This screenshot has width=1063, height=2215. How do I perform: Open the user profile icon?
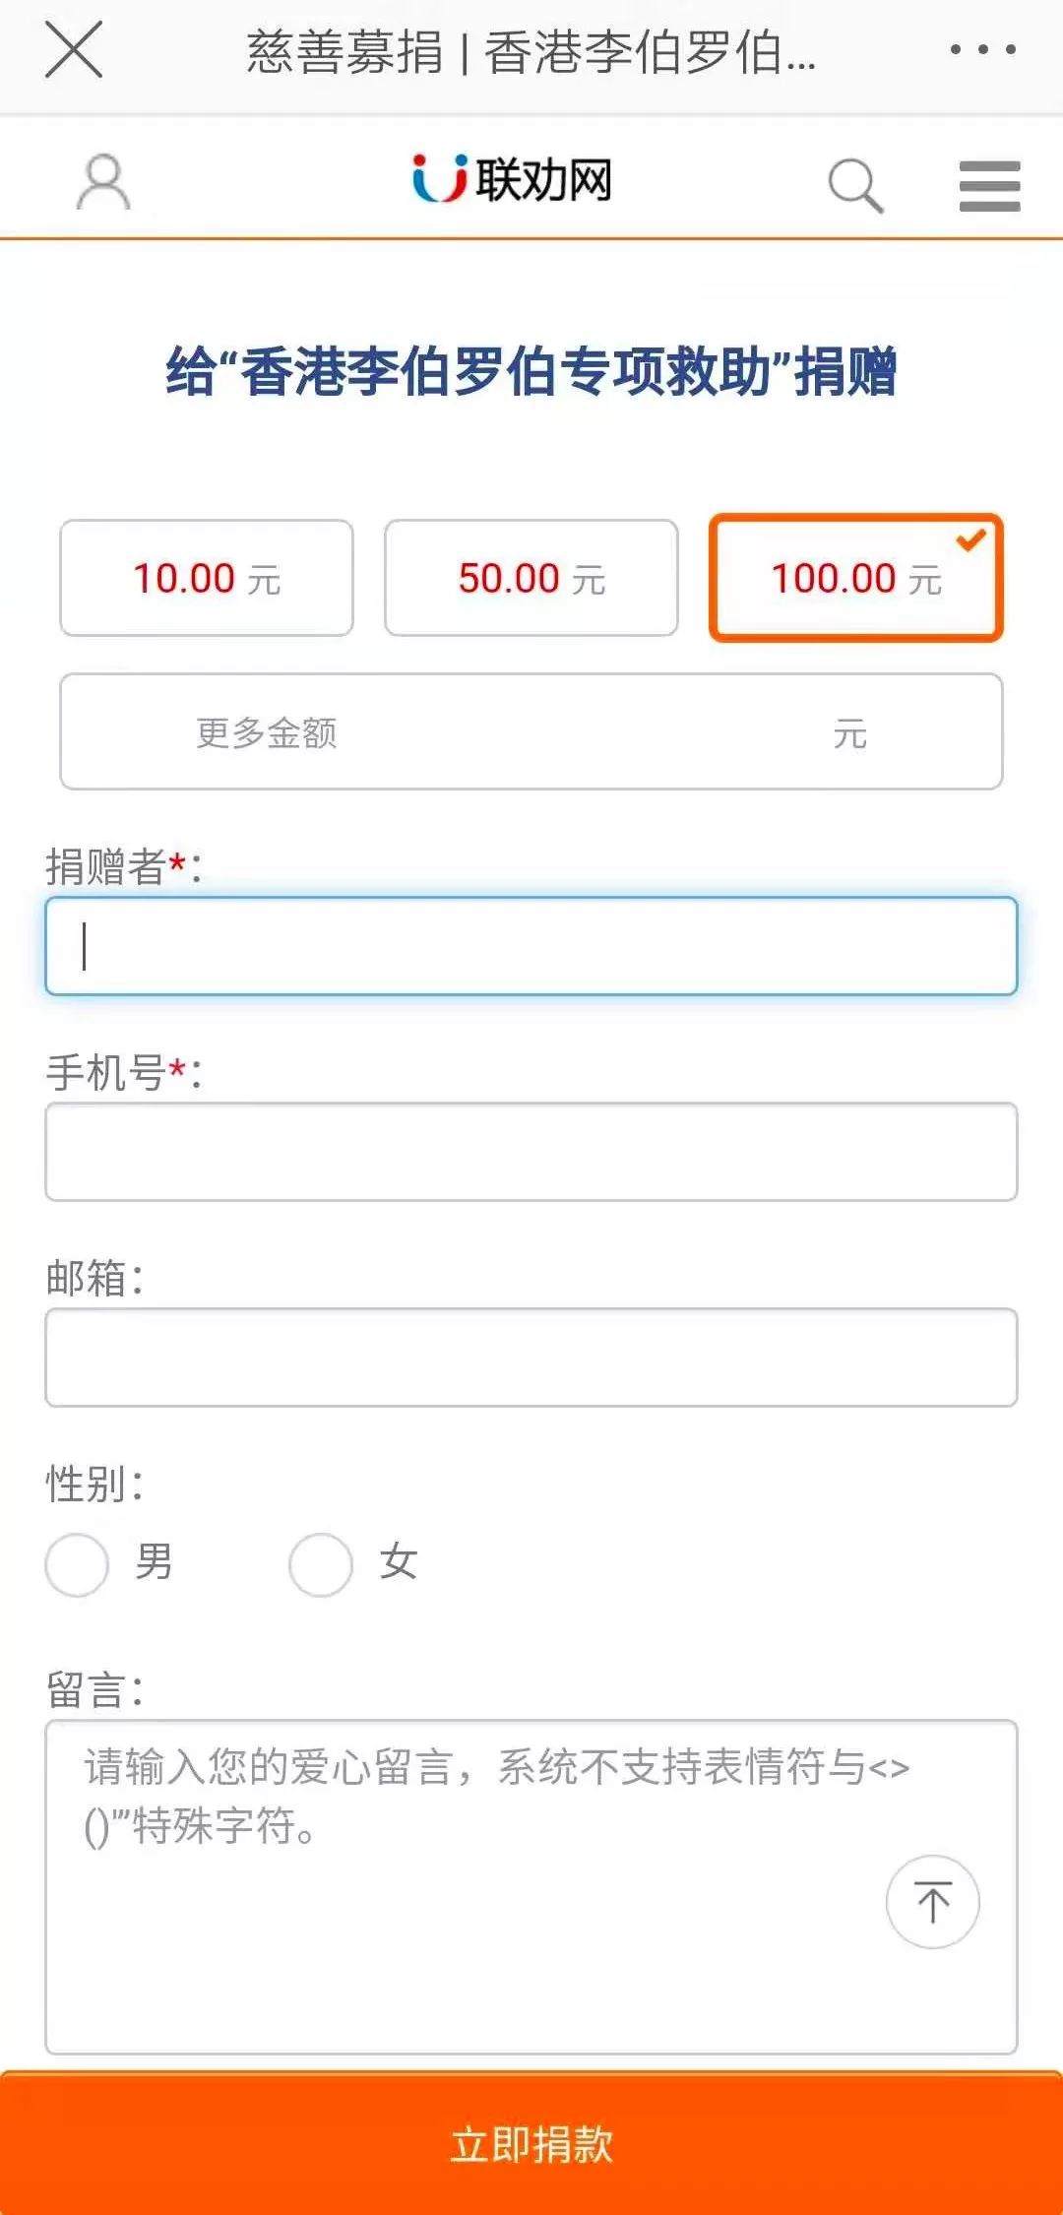103,182
